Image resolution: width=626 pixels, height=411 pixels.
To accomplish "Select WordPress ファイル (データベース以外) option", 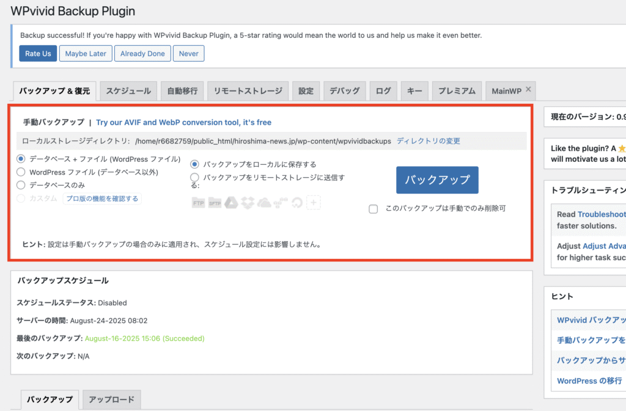I will 21,172.
